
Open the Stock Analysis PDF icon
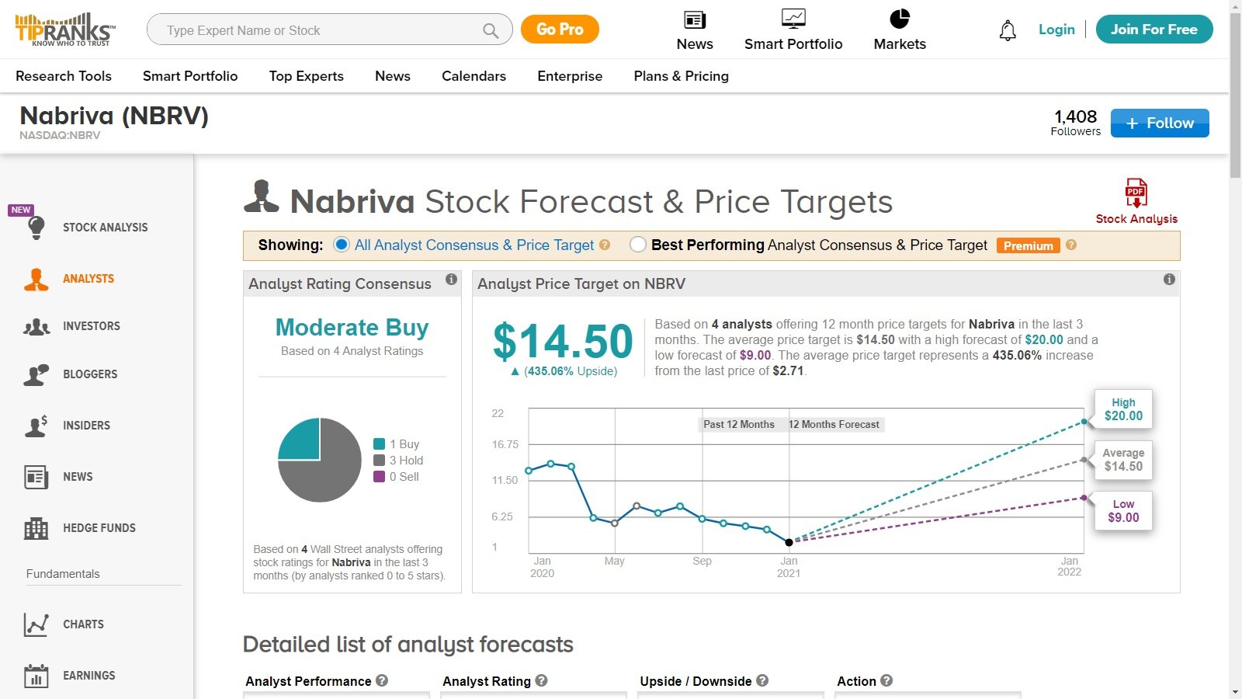point(1136,193)
